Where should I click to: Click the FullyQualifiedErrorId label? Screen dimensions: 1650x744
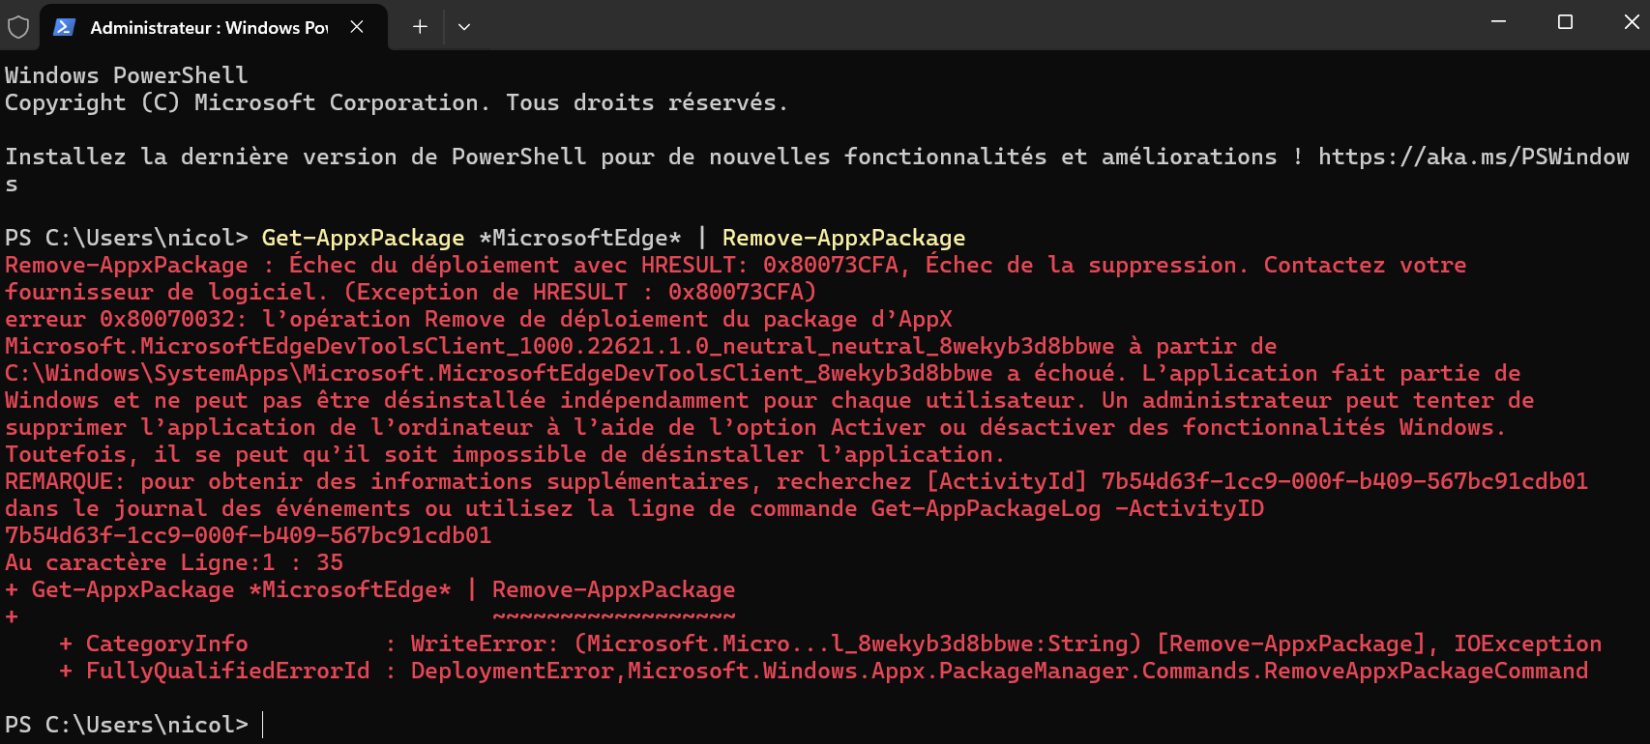[x=227, y=671]
